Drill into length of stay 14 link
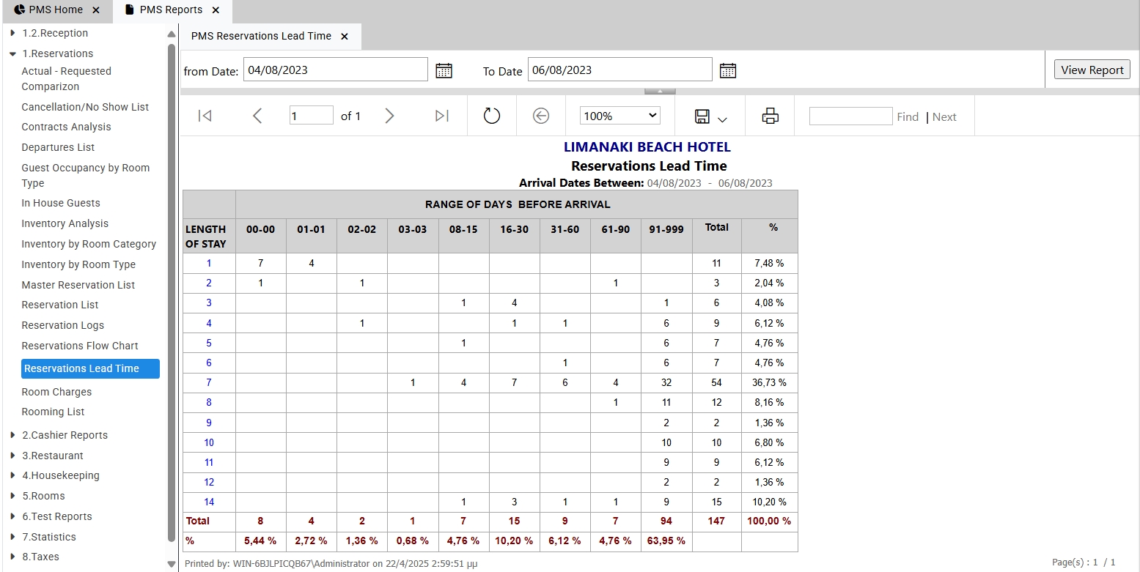 (x=209, y=502)
